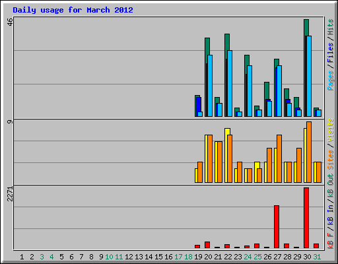
Task: Click day 23 on the bottom axis
Action: pos(238,257)
